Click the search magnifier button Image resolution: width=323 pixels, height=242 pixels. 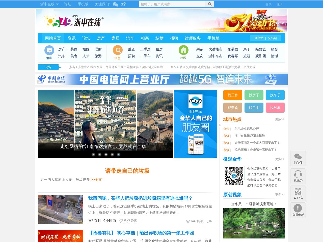click(210, 4)
